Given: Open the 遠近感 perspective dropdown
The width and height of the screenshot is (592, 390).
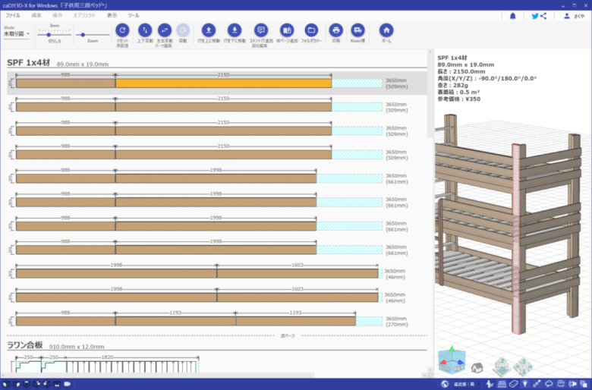Looking at the screenshot, I should [x=467, y=385].
